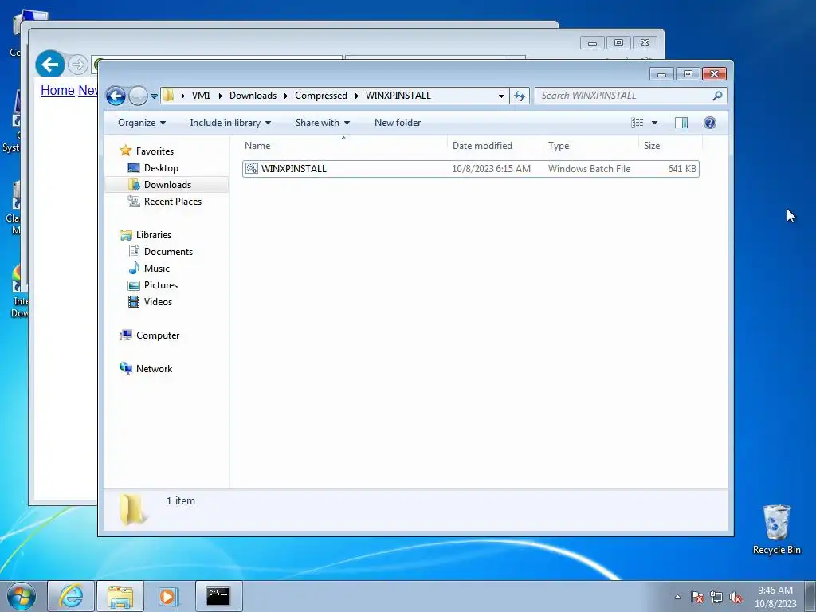The width and height of the screenshot is (816, 612).
Task: Open Explorer help
Action: (x=710, y=123)
